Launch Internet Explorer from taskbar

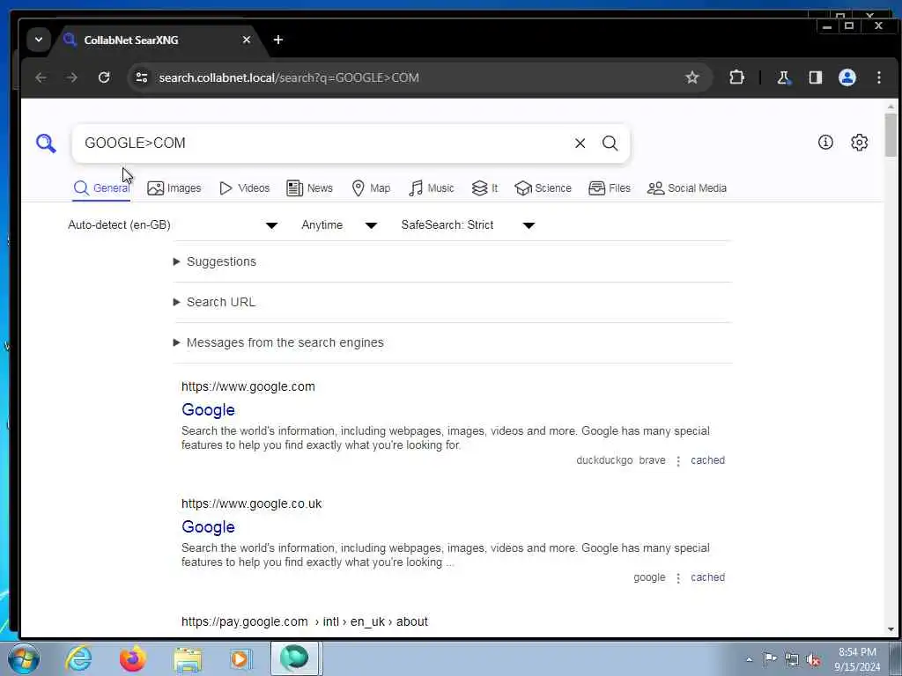coord(78,658)
